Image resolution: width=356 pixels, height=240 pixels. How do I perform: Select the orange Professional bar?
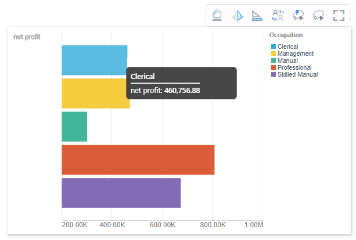point(138,159)
